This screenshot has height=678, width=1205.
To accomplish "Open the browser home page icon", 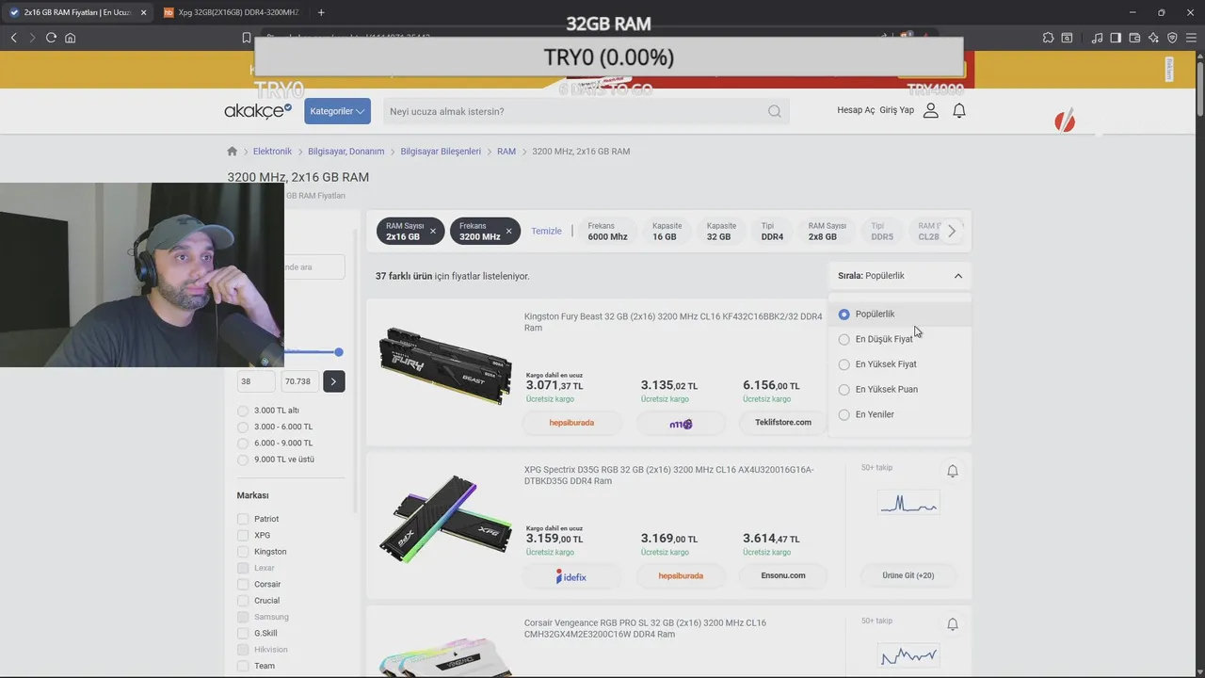I will [x=70, y=38].
